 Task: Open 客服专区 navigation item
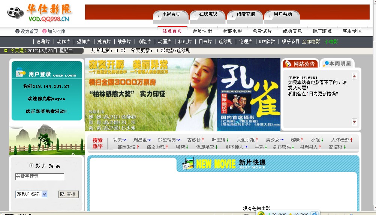tap(352, 31)
